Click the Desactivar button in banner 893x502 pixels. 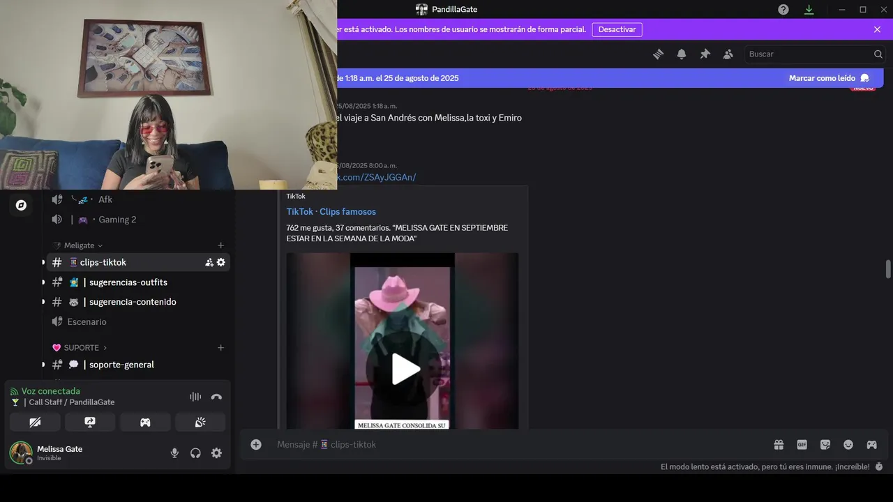coord(617,29)
